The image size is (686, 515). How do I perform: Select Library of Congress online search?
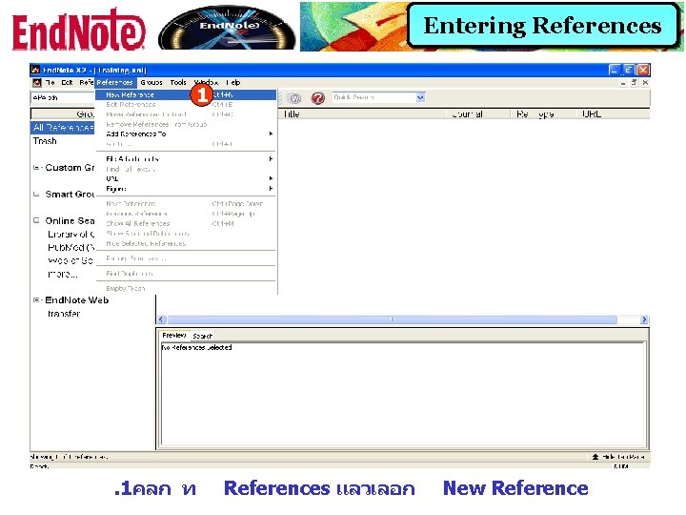click(x=71, y=235)
